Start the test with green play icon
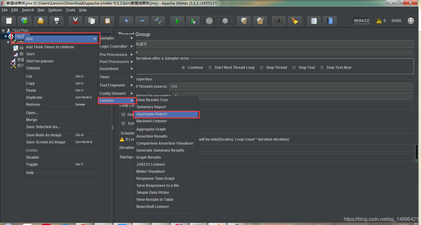The height and width of the screenshot is (225, 421). [x=177, y=21]
